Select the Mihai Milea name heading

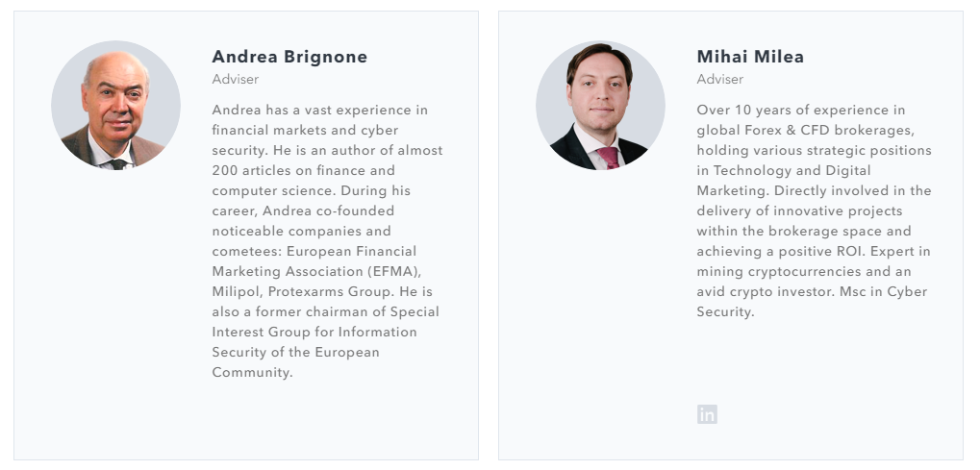[x=750, y=57]
